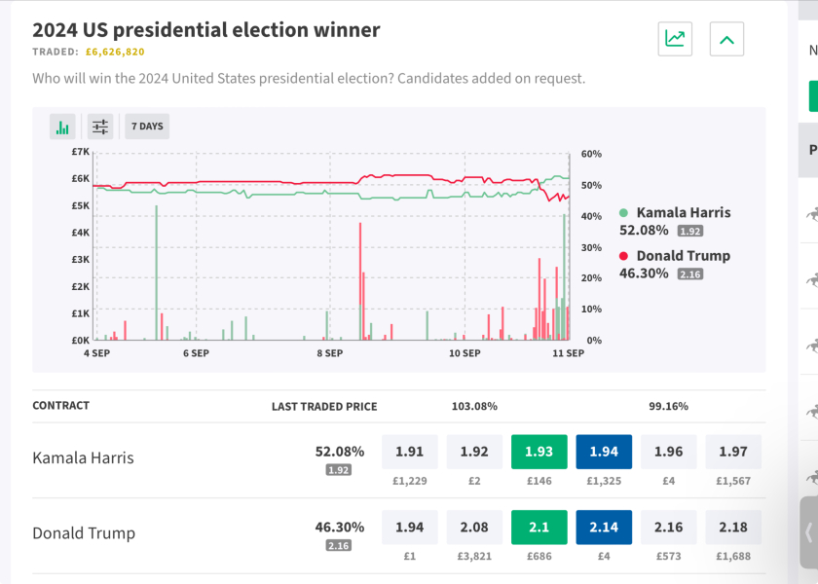The image size is (818, 584).
Task: Select the green 2.1 buy price for Trump
Action: pyautogui.click(x=539, y=528)
